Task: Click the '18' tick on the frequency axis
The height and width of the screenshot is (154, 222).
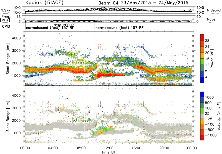Action: click(19, 17)
